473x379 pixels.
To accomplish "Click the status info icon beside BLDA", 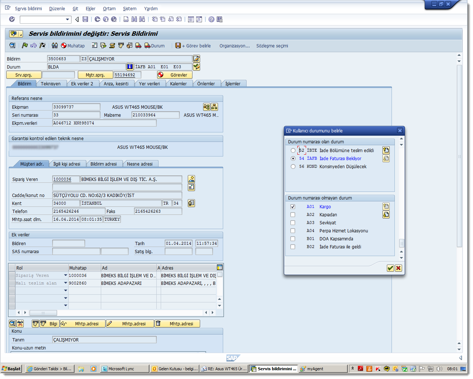I will coord(130,67).
